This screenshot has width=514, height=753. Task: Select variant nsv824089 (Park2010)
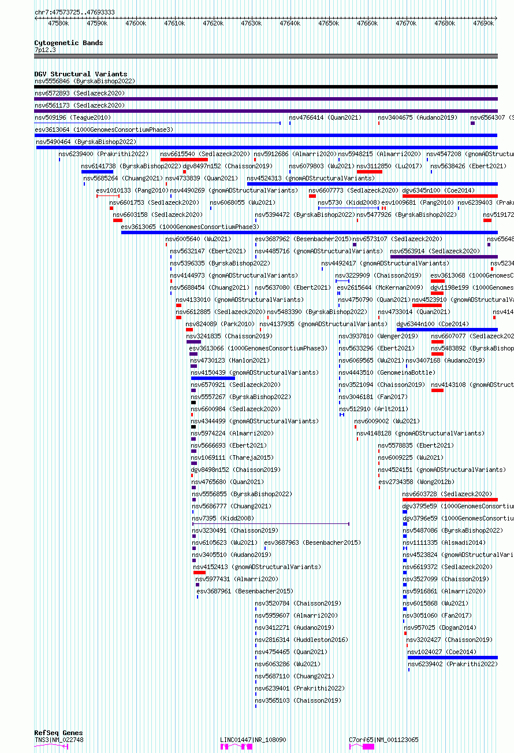[x=219, y=324]
